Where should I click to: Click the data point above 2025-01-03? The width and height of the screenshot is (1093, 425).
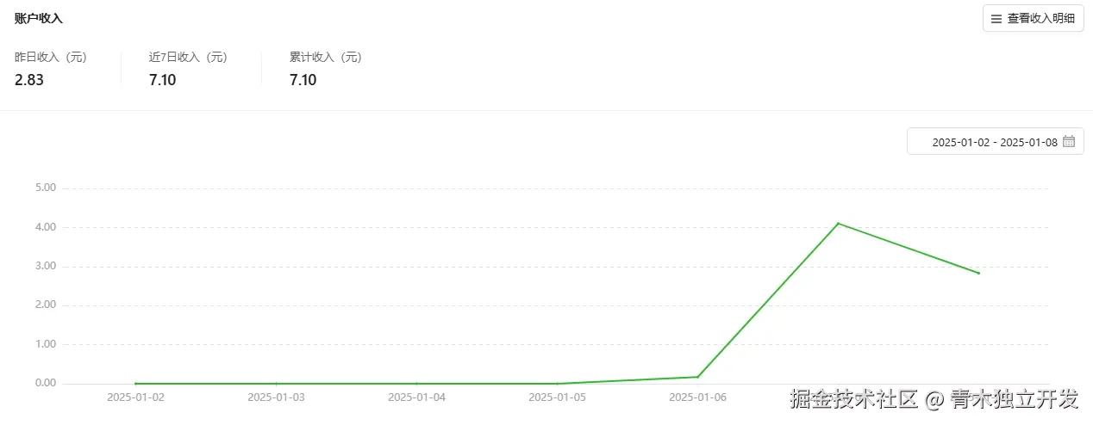(x=276, y=384)
